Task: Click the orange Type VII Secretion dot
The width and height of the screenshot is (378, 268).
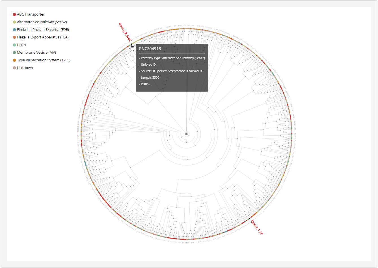Action: pos(14,60)
